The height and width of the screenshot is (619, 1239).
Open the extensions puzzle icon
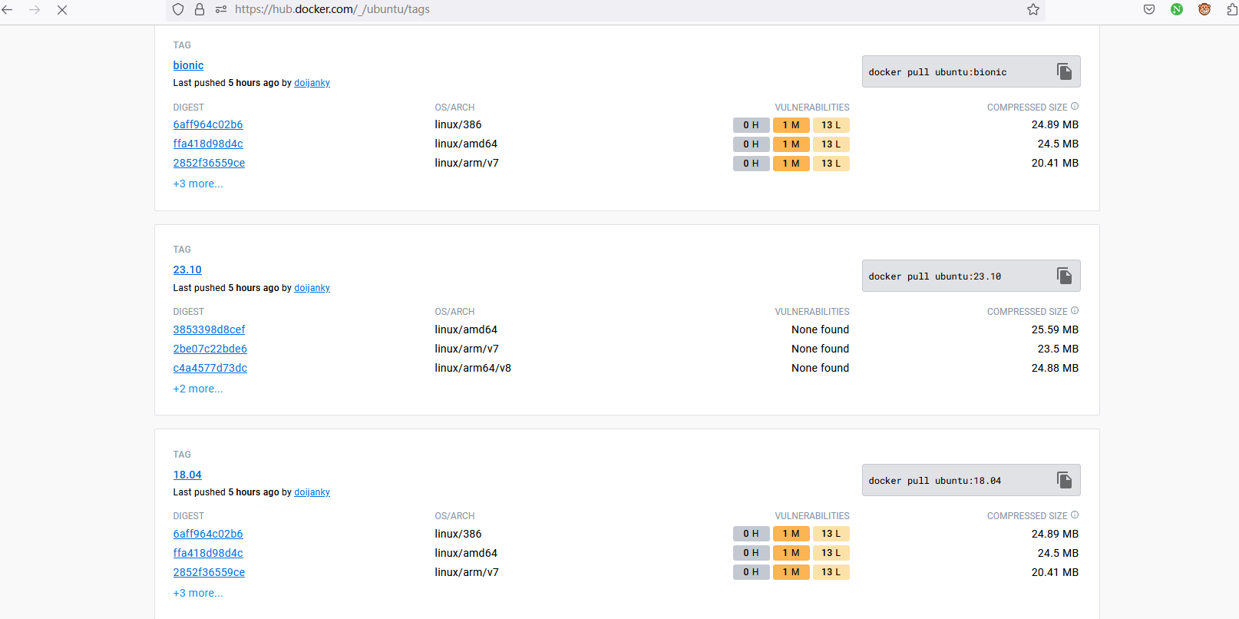(x=1232, y=9)
